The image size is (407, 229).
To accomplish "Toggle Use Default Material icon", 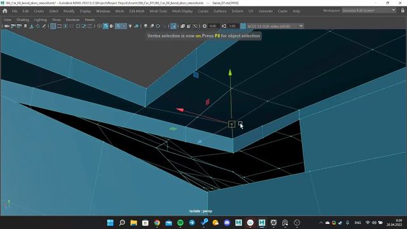I will click(111, 26).
